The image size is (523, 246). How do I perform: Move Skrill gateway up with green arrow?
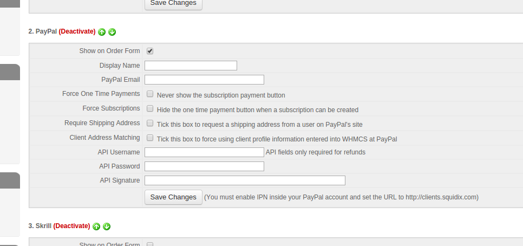96,226
